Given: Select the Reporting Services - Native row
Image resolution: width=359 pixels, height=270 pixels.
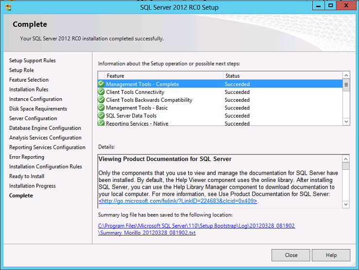Looking at the screenshot, I should 220,123.
